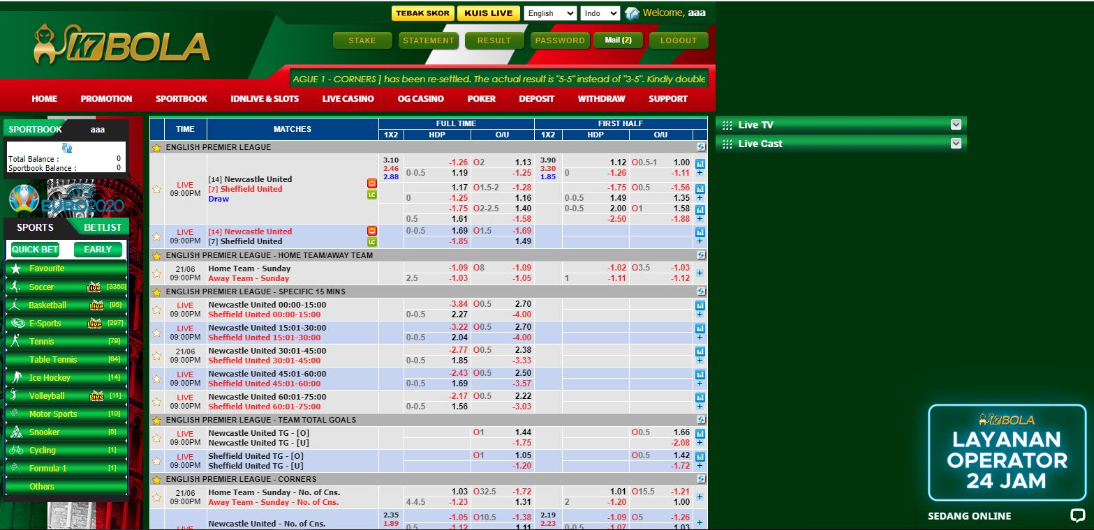Favourite the Corners league header star
The width and height of the screenshot is (1094, 530).
coord(157,480)
